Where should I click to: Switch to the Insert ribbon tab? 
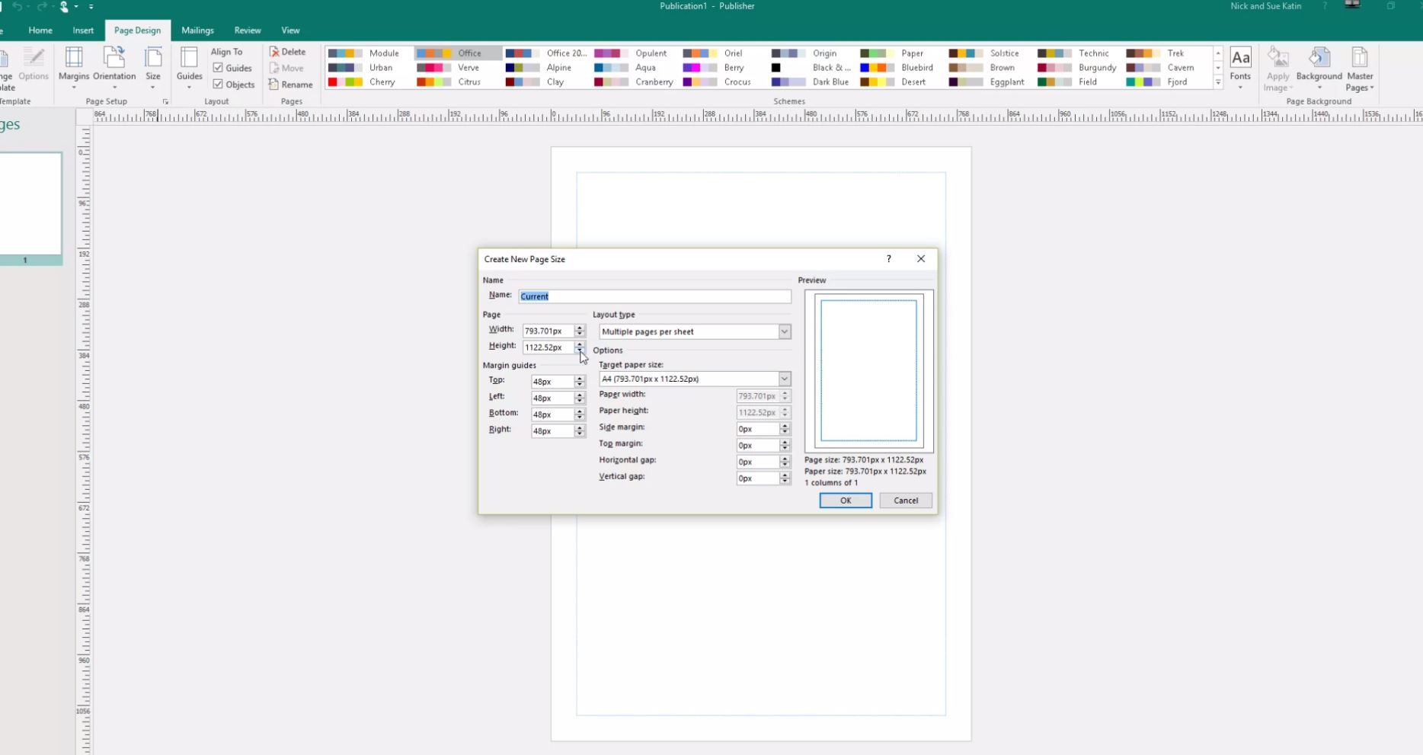[x=83, y=30]
